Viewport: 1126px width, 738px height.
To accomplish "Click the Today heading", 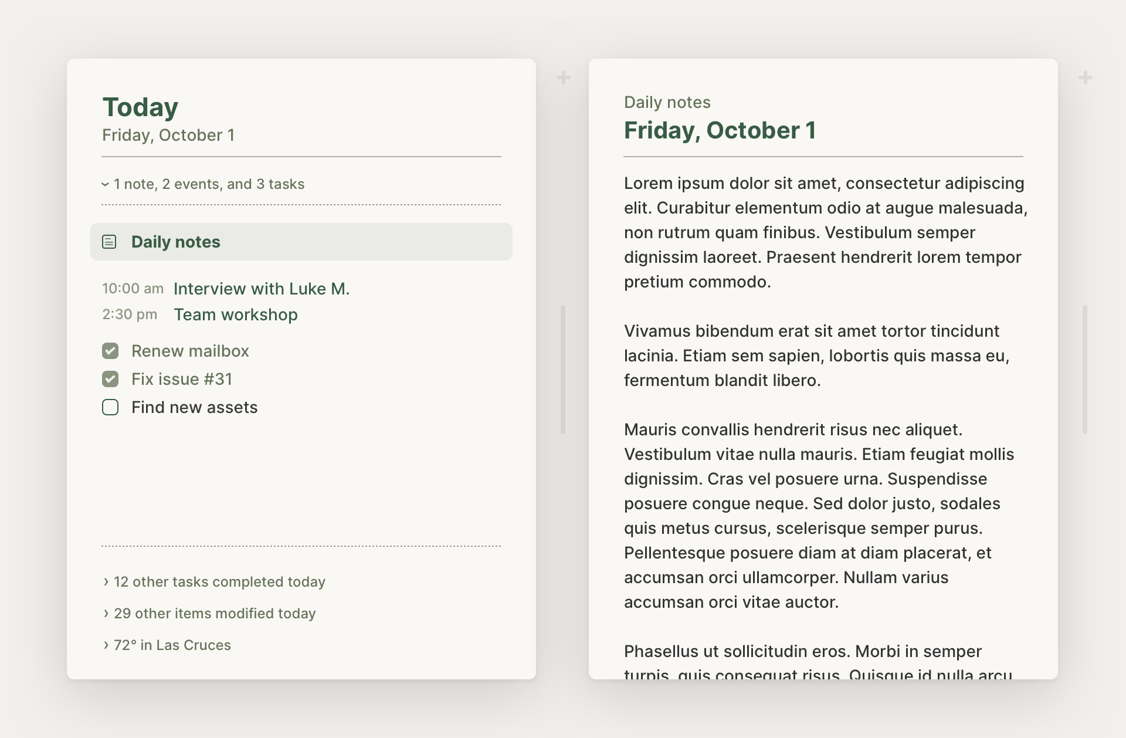I will click(x=140, y=107).
